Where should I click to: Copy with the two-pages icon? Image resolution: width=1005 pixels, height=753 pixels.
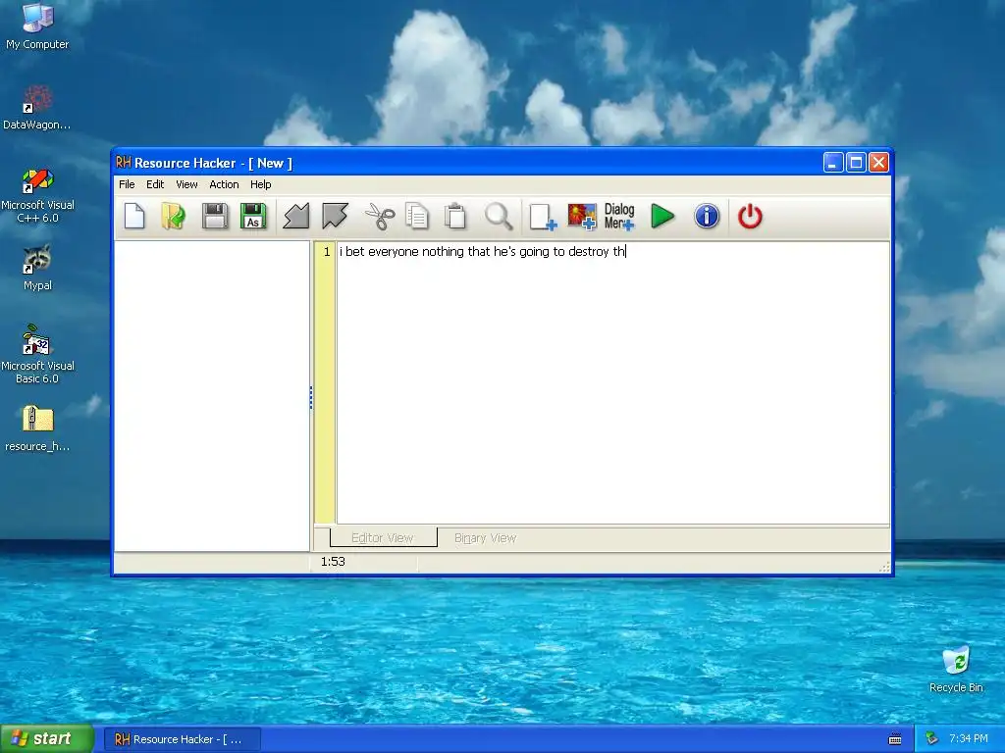tap(417, 217)
